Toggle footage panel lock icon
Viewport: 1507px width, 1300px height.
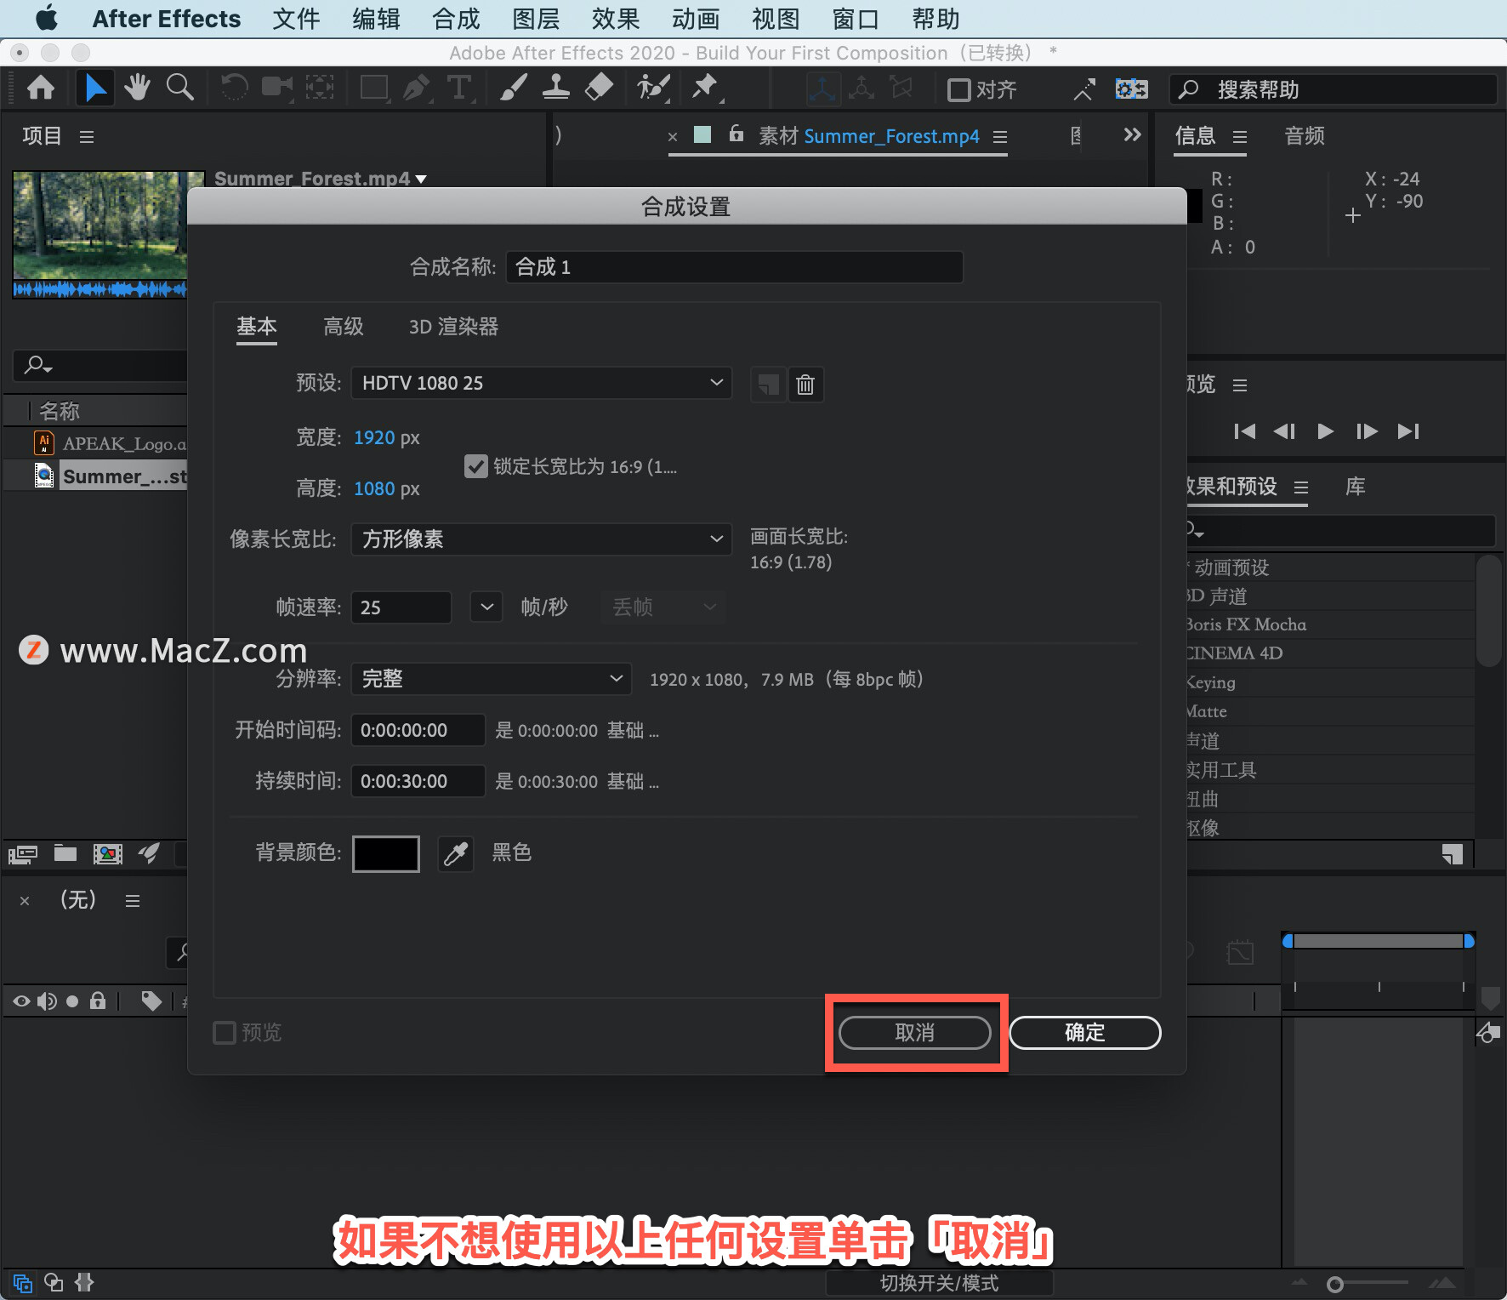pos(736,134)
